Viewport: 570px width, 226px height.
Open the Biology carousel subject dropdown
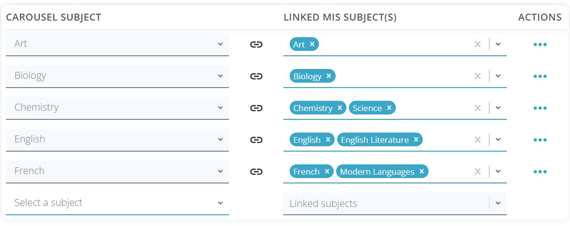point(117,76)
